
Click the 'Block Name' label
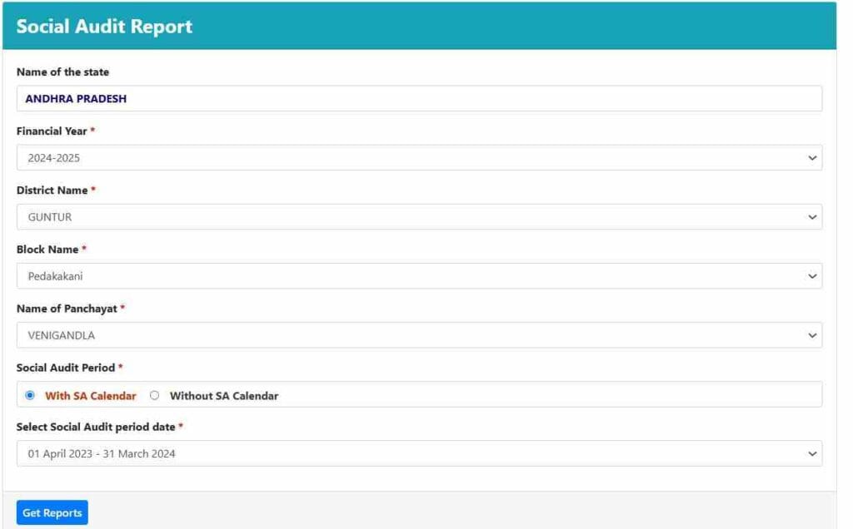[47, 250]
